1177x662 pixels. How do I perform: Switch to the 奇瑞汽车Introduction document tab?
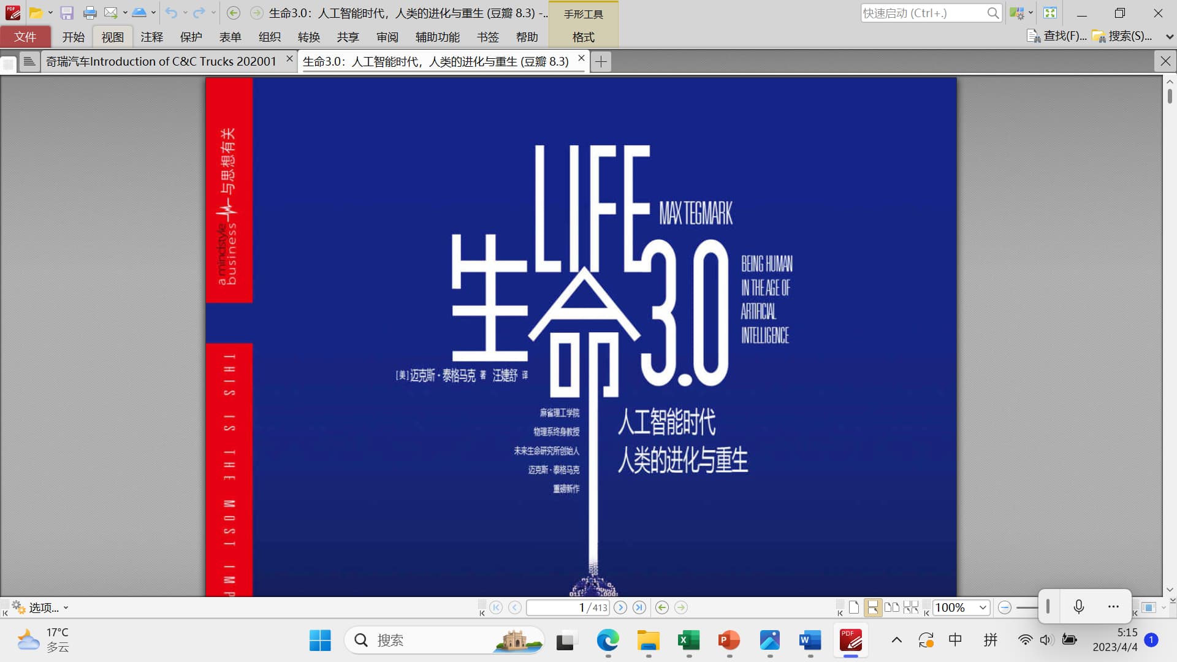click(161, 61)
